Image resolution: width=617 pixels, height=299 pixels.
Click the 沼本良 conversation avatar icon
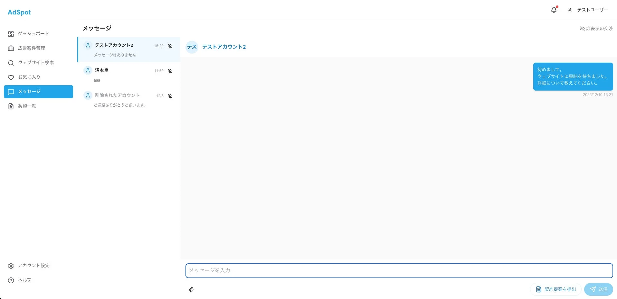coord(88,70)
